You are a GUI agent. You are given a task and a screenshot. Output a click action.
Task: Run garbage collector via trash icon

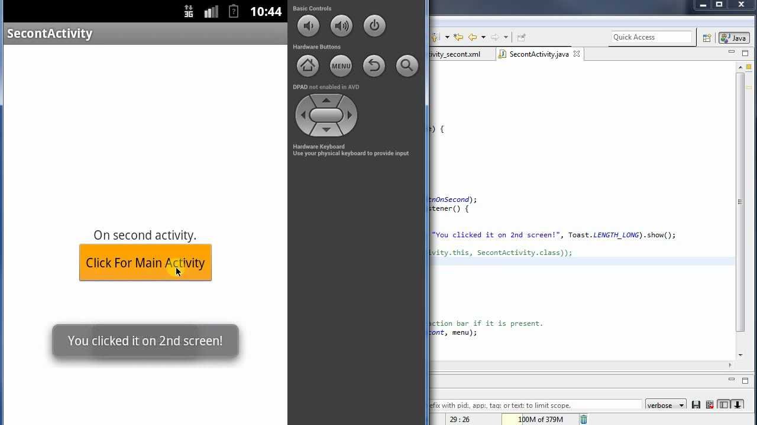point(584,420)
